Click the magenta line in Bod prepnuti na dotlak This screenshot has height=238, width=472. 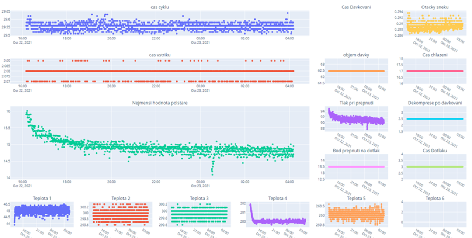point(356,167)
